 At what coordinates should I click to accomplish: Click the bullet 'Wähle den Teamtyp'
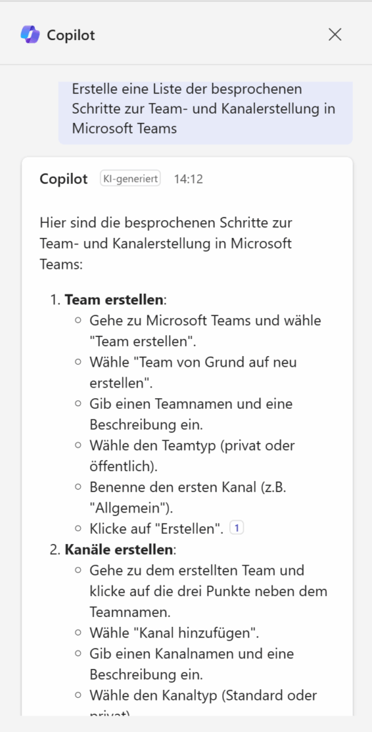point(192,455)
